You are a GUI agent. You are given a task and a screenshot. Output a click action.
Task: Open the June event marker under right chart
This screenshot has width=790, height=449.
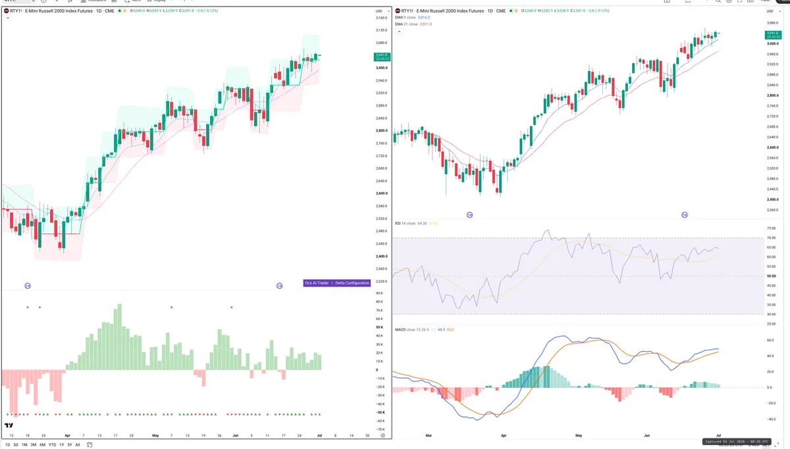click(685, 215)
